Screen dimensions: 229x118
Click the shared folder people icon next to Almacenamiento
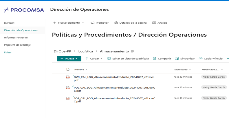tap(133, 51)
